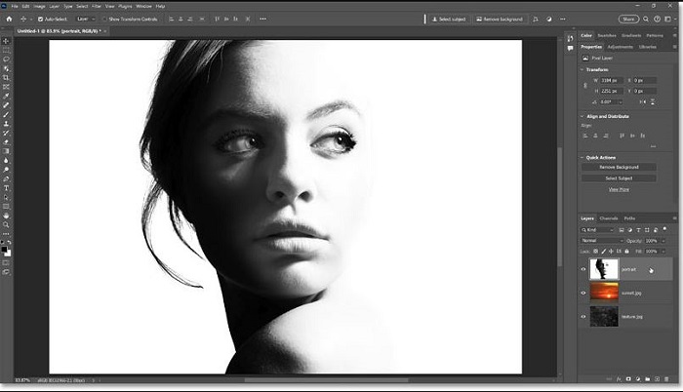Switch to the Channels tab
Viewport: 683px width, 392px height.
tap(609, 218)
